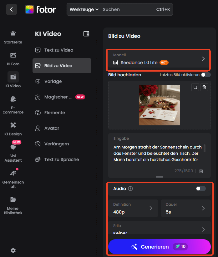Click the Generieren button
The width and height of the screenshot is (218, 257).
159,247
